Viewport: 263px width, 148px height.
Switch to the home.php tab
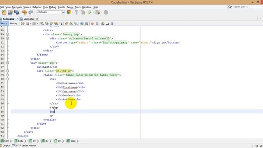[8, 19]
